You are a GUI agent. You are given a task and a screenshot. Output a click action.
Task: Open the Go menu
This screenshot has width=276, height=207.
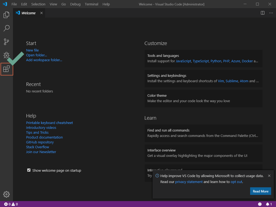point(64,4)
